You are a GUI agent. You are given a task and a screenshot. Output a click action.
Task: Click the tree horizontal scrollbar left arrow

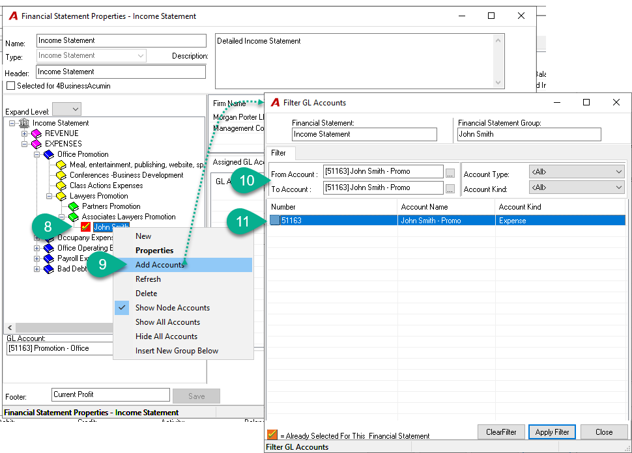10,328
